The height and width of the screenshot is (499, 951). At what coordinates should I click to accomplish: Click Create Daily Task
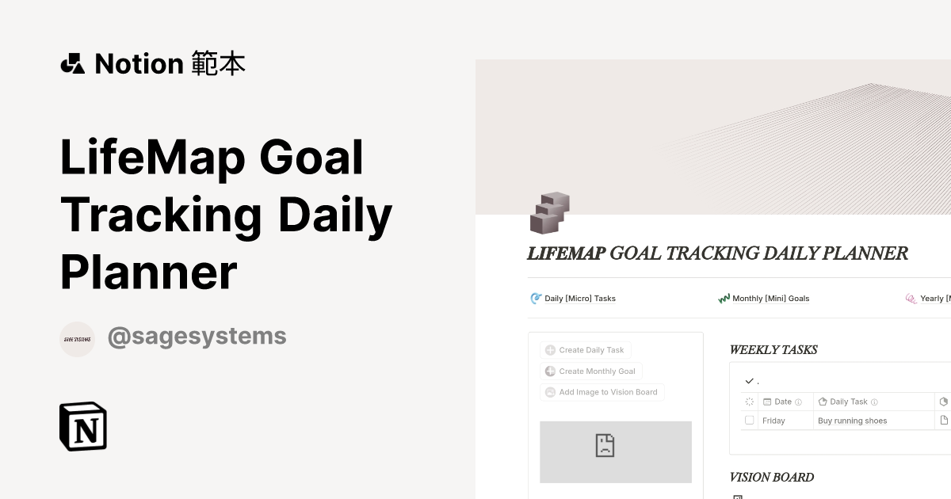click(586, 349)
